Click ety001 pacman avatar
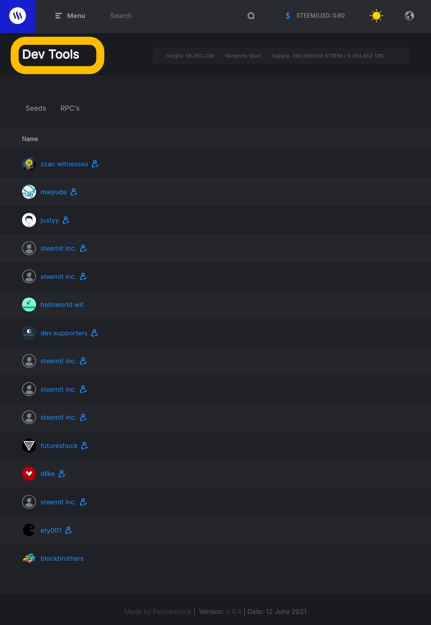Viewport: 431px width, 625px height. pos(29,530)
